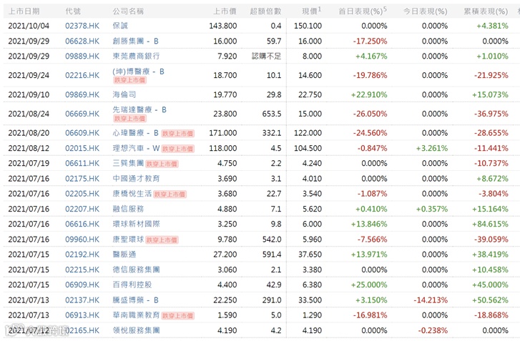Open stock code 06669.HK link
Viewport: 520px width, 341px height.
pos(82,114)
